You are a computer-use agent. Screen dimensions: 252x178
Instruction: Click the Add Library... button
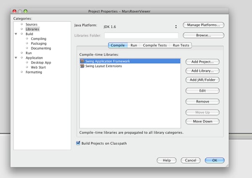coord(202,71)
